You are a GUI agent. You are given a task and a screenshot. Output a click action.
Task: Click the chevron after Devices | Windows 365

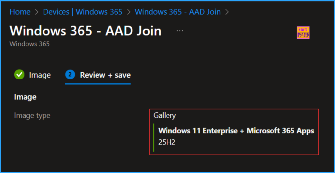(129, 12)
